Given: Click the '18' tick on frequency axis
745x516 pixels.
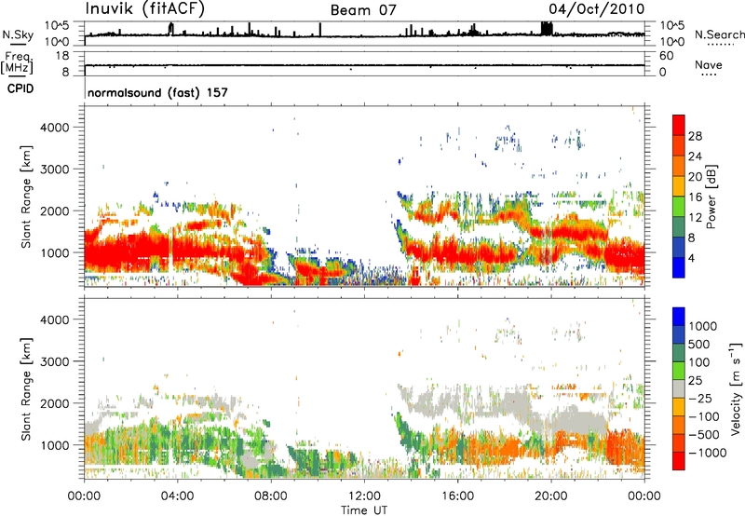Looking at the screenshot, I should [62, 56].
